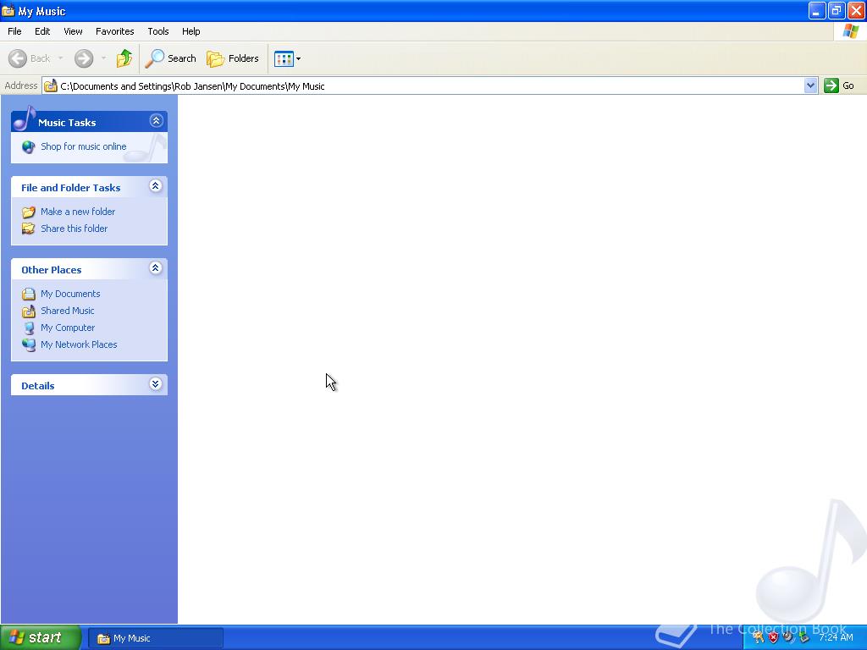Collapse the File and Folder Tasks panel
Image resolution: width=867 pixels, height=650 pixels.
tap(156, 185)
